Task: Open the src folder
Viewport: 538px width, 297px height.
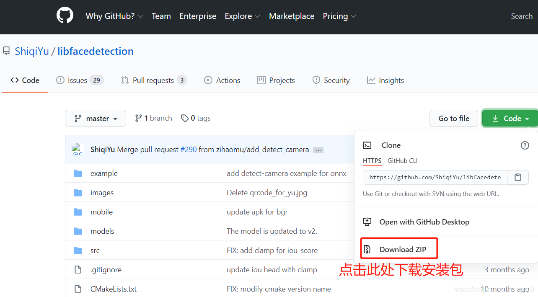Action: pos(95,251)
